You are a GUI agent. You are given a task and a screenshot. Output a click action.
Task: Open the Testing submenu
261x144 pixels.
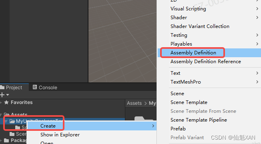(x=209, y=35)
